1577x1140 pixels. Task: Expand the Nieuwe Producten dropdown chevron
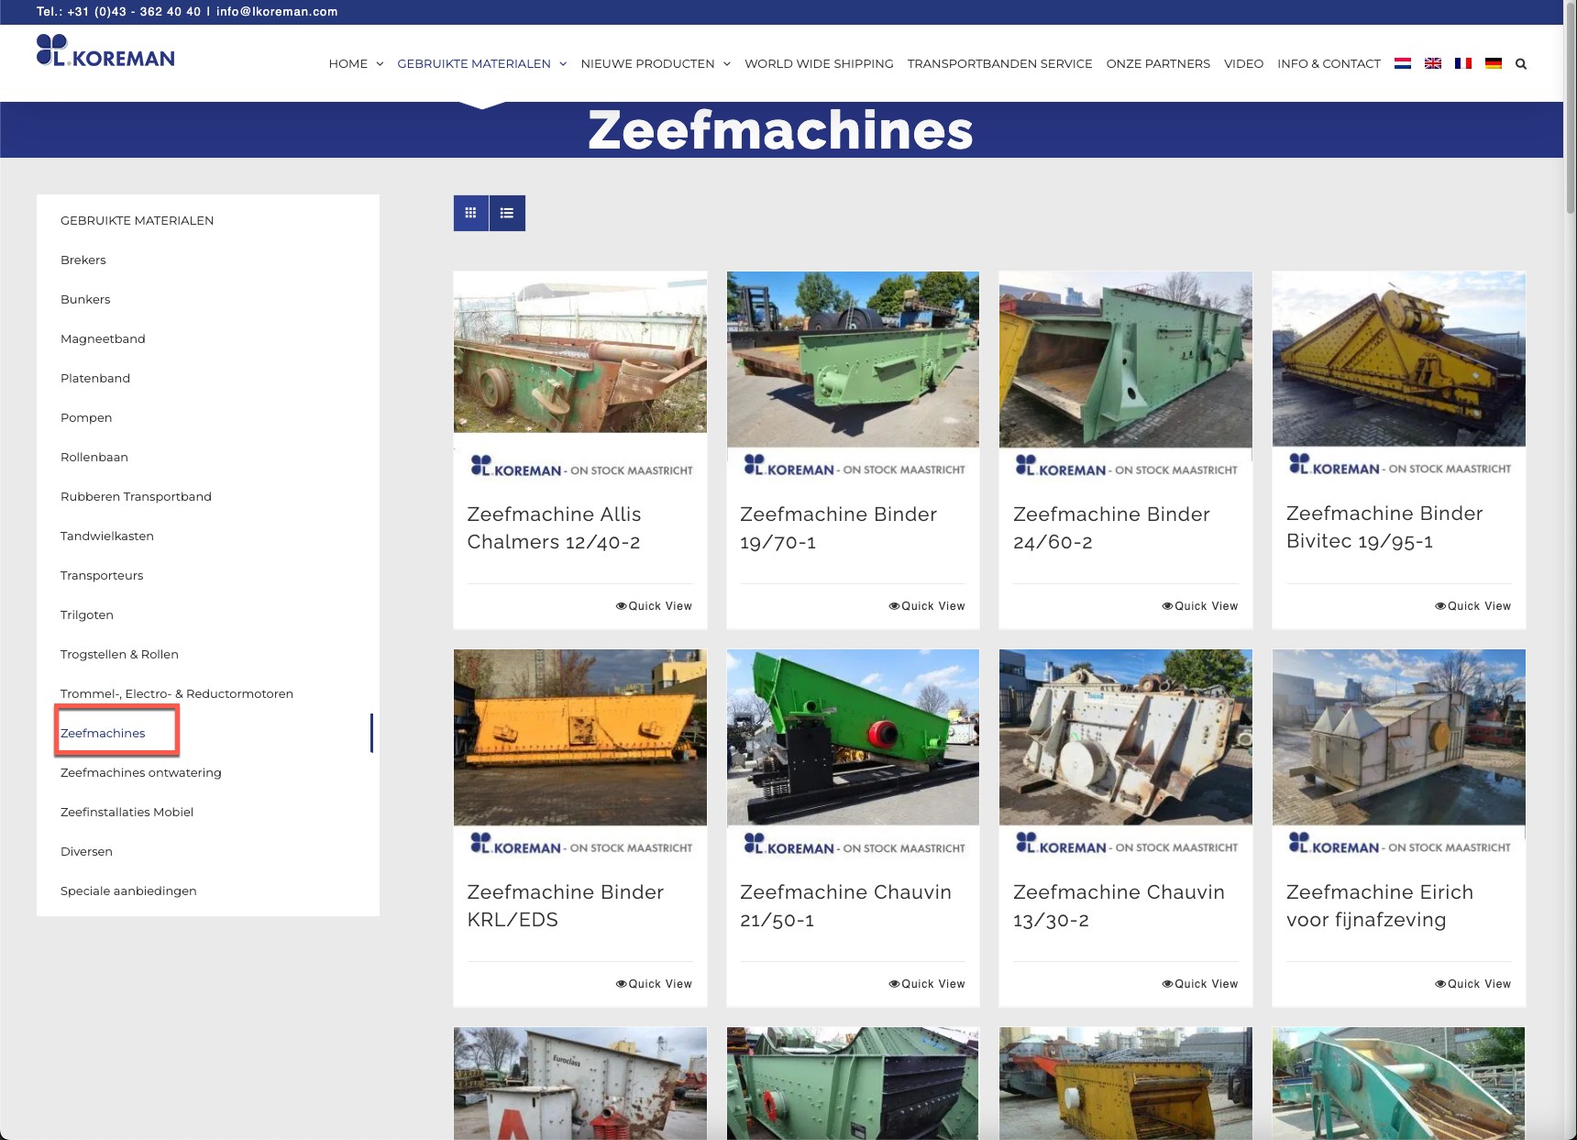(727, 64)
